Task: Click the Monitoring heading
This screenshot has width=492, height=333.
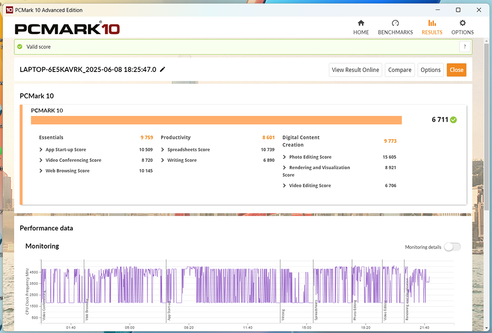Action: pyautogui.click(x=42, y=246)
